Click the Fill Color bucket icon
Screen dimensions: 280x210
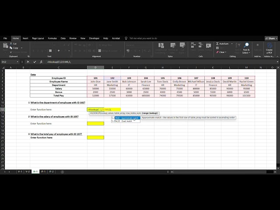59,51
